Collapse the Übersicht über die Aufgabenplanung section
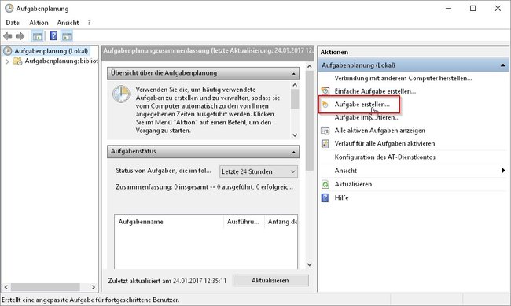The width and height of the screenshot is (511, 306). tap(294, 74)
